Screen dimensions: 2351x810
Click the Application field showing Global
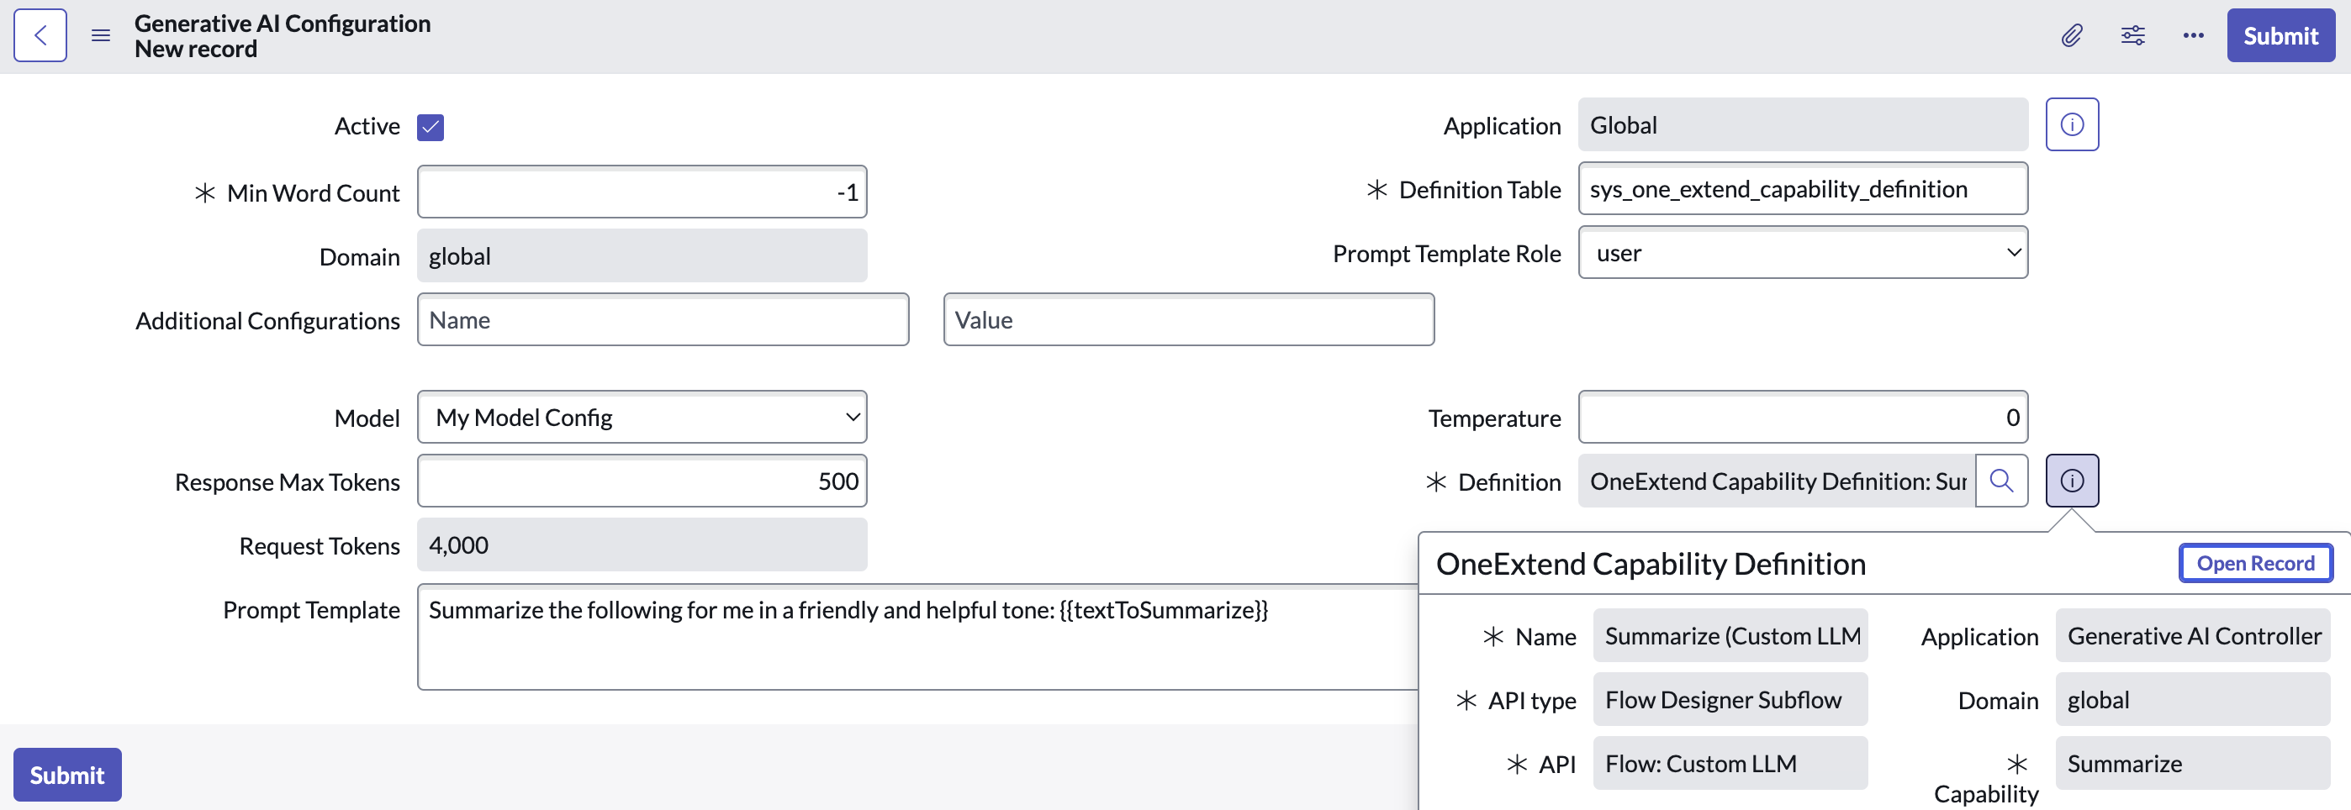pyautogui.click(x=1803, y=124)
